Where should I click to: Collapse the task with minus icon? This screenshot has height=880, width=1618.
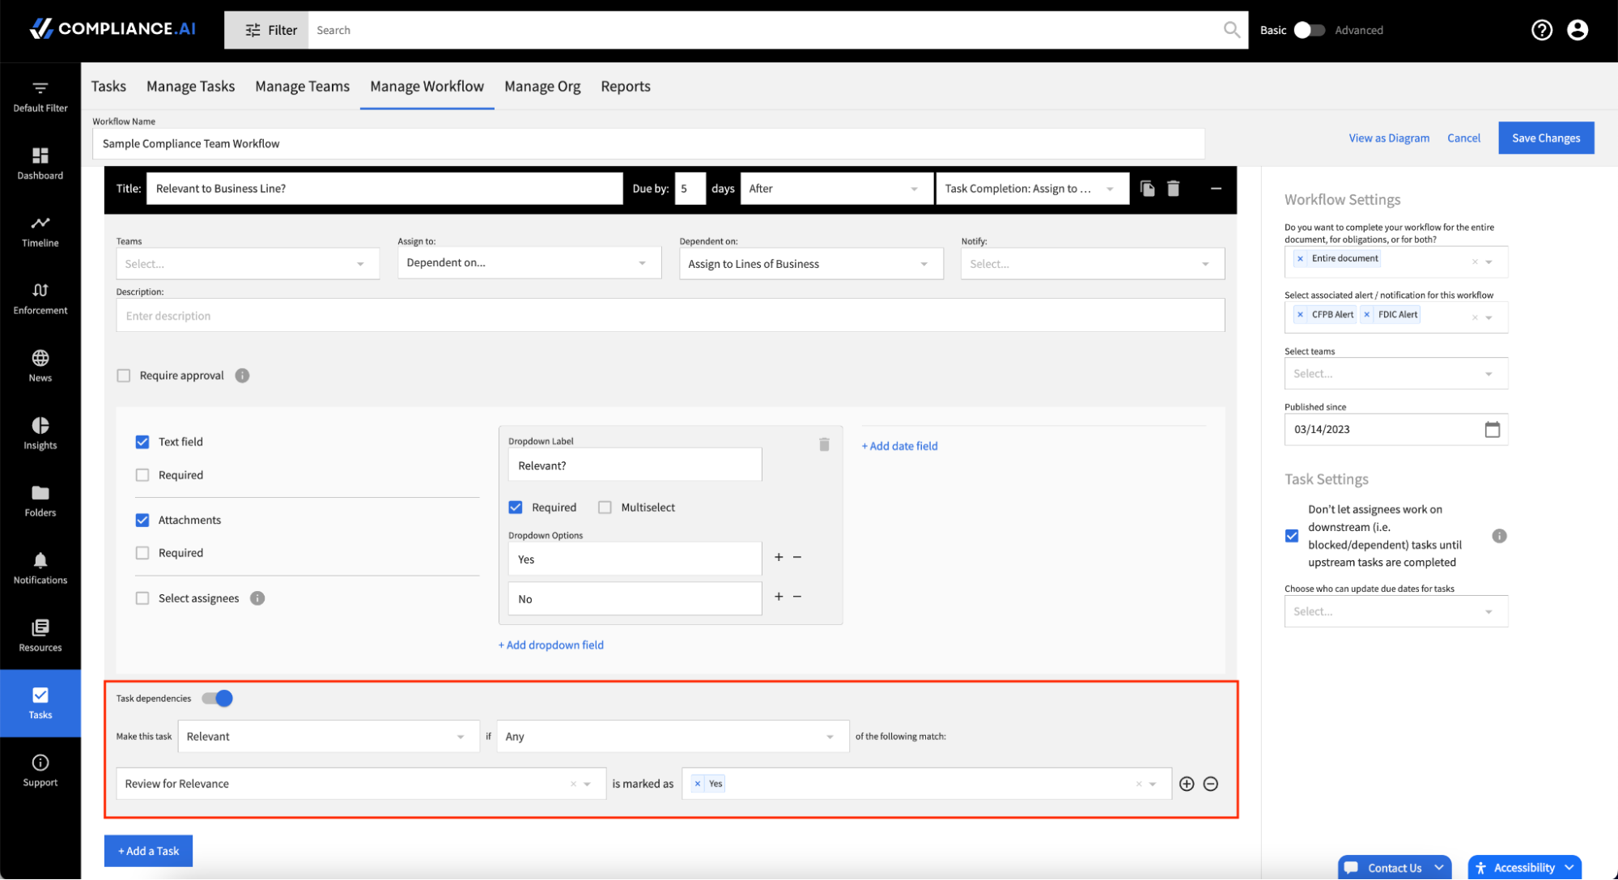[1215, 189]
